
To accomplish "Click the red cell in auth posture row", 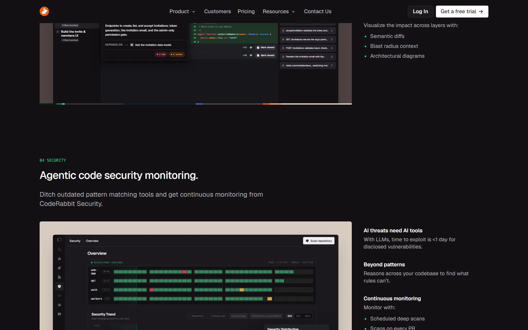I will click(x=152, y=290).
